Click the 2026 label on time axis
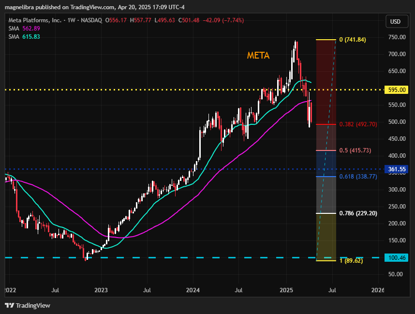Image resolution: width=415 pixels, height=314 pixels. (378, 290)
